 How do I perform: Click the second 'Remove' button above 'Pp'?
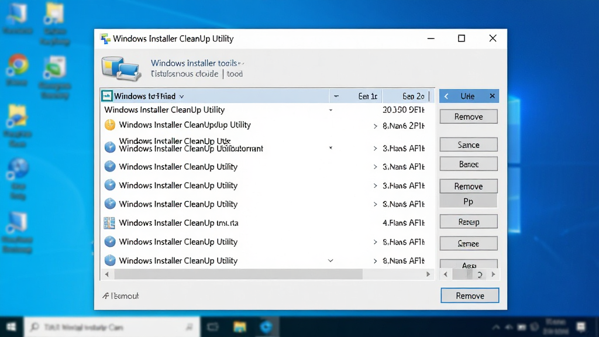pyautogui.click(x=469, y=186)
